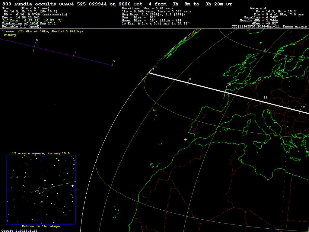Click the minute marker labeled 12
Viewport: 309px width, 232px height.
click(x=300, y=111)
